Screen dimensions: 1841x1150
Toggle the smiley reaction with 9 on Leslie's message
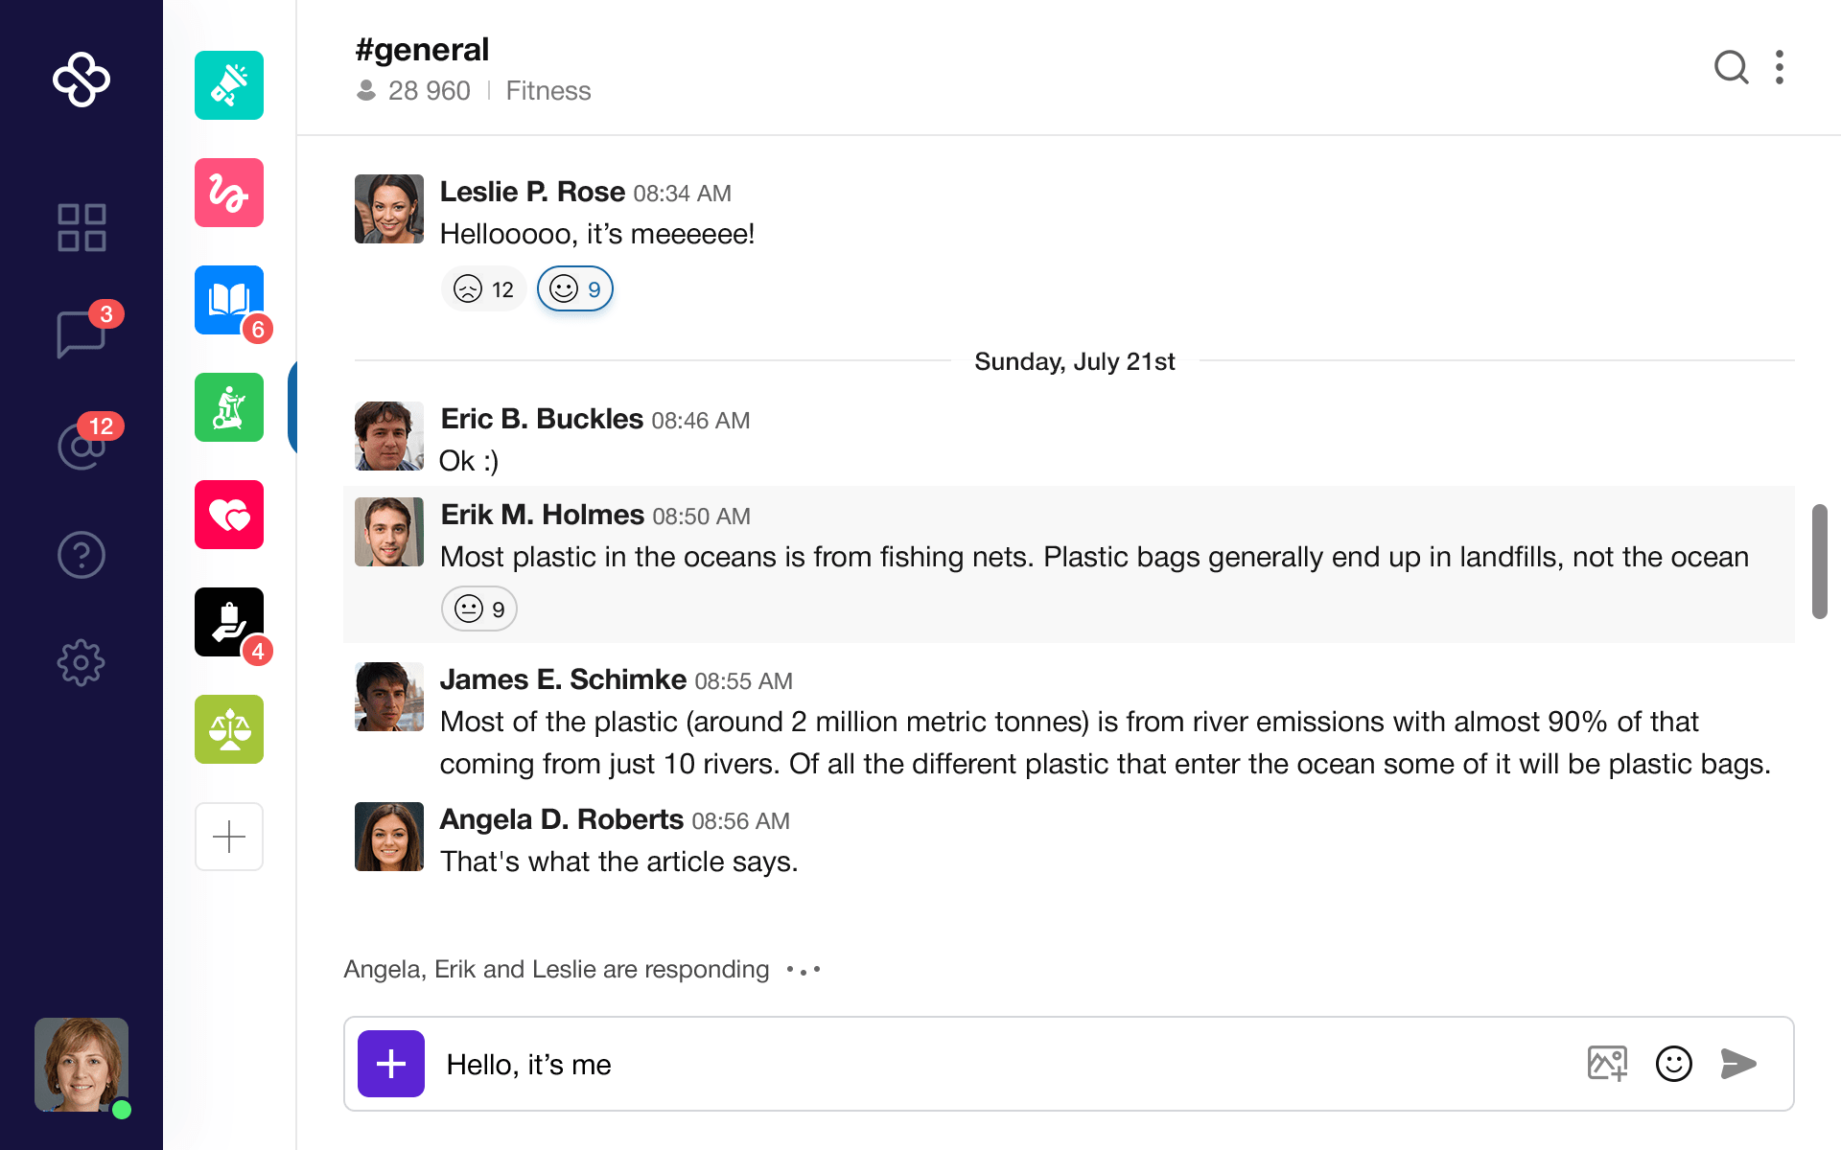coord(575,289)
